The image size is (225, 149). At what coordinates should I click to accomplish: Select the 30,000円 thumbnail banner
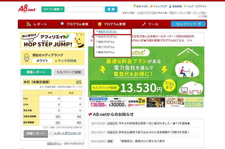(117, 102)
